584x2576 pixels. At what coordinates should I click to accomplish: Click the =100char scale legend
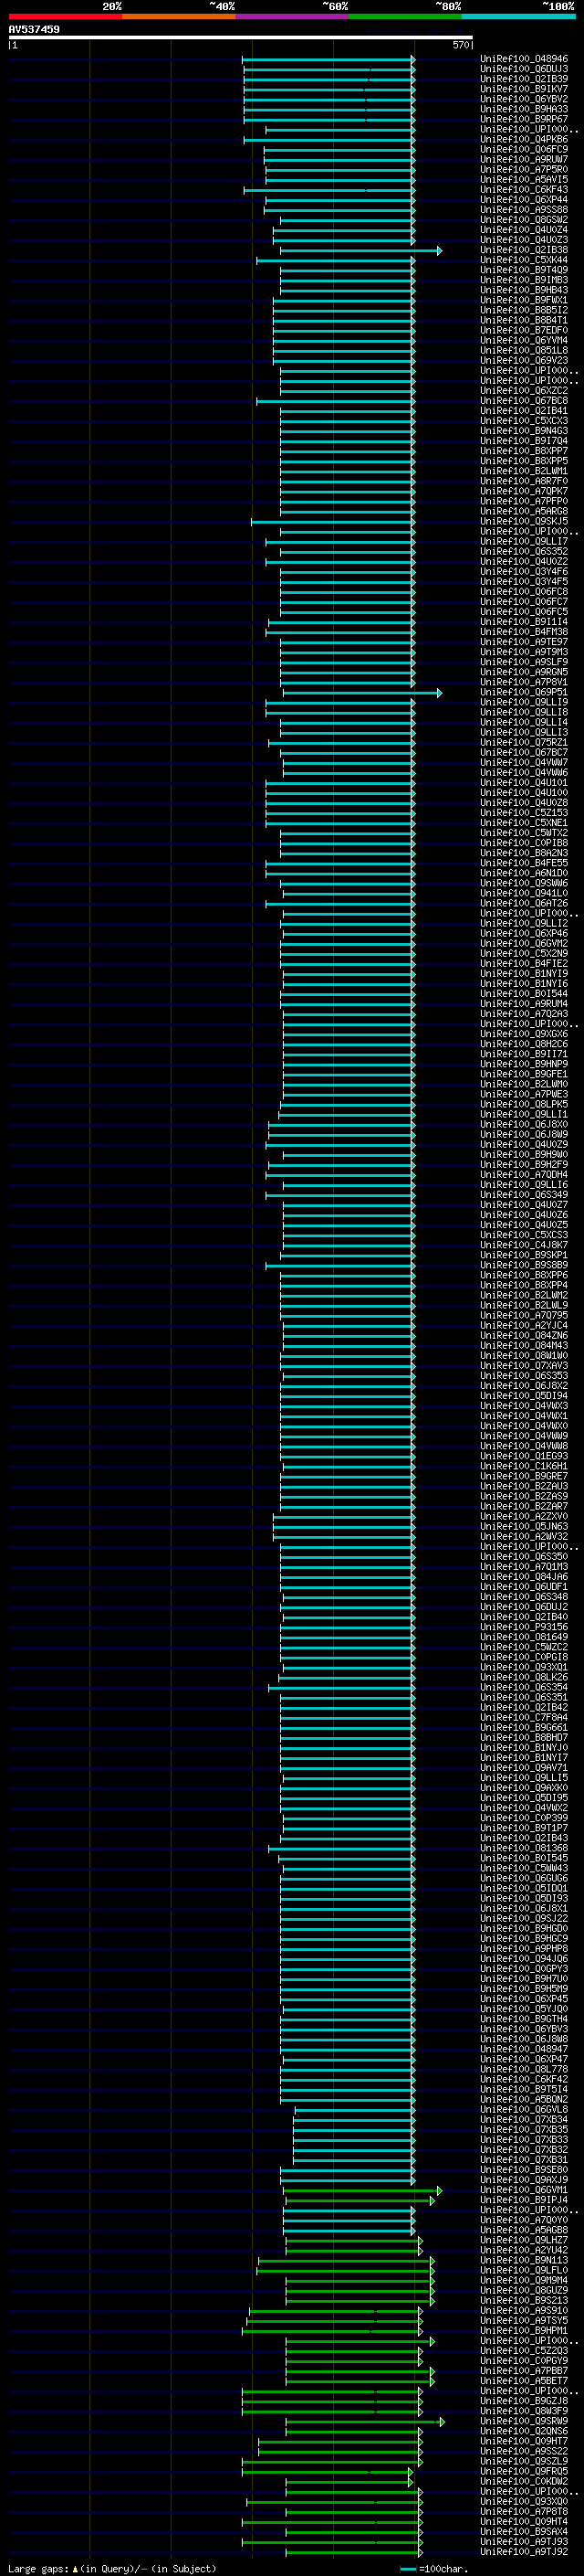click(433, 2568)
